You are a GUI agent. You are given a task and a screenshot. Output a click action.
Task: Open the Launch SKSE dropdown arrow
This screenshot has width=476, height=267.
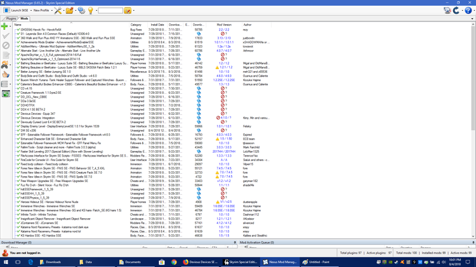point(31,11)
